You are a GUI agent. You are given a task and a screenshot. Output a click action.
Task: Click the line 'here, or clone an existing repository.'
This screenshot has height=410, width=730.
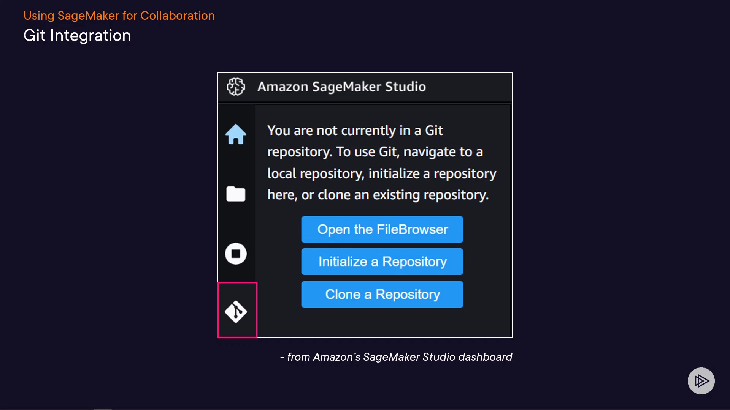pyautogui.click(x=378, y=195)
